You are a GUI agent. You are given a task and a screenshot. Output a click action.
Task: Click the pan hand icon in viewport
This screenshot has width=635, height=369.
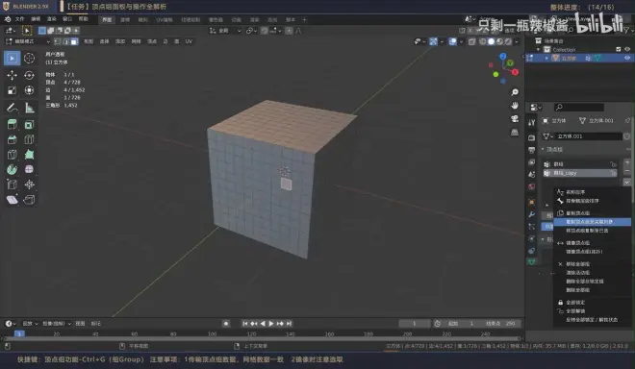point(515,106)
